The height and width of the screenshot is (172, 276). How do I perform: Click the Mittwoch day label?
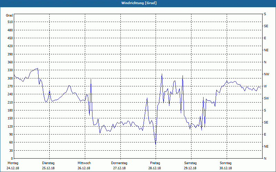pos(84,163)
